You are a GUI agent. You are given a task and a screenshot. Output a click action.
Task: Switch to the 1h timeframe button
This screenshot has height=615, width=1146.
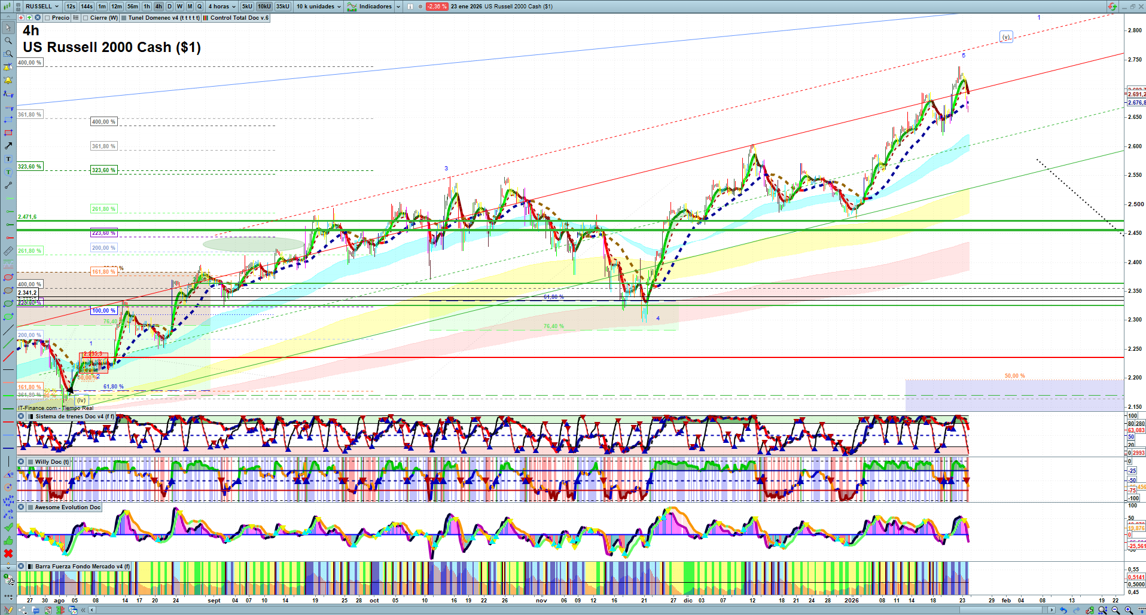(x=147, y=7)
